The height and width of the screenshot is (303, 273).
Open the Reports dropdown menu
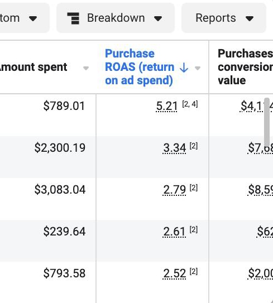224,18
